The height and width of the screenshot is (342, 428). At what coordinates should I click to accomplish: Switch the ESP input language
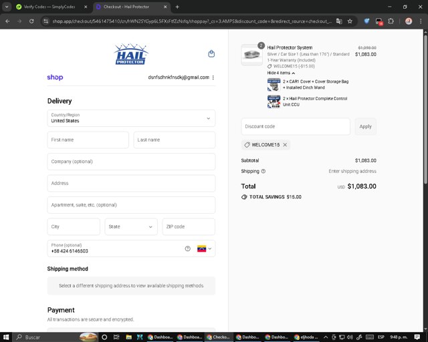tap(381, 337)
